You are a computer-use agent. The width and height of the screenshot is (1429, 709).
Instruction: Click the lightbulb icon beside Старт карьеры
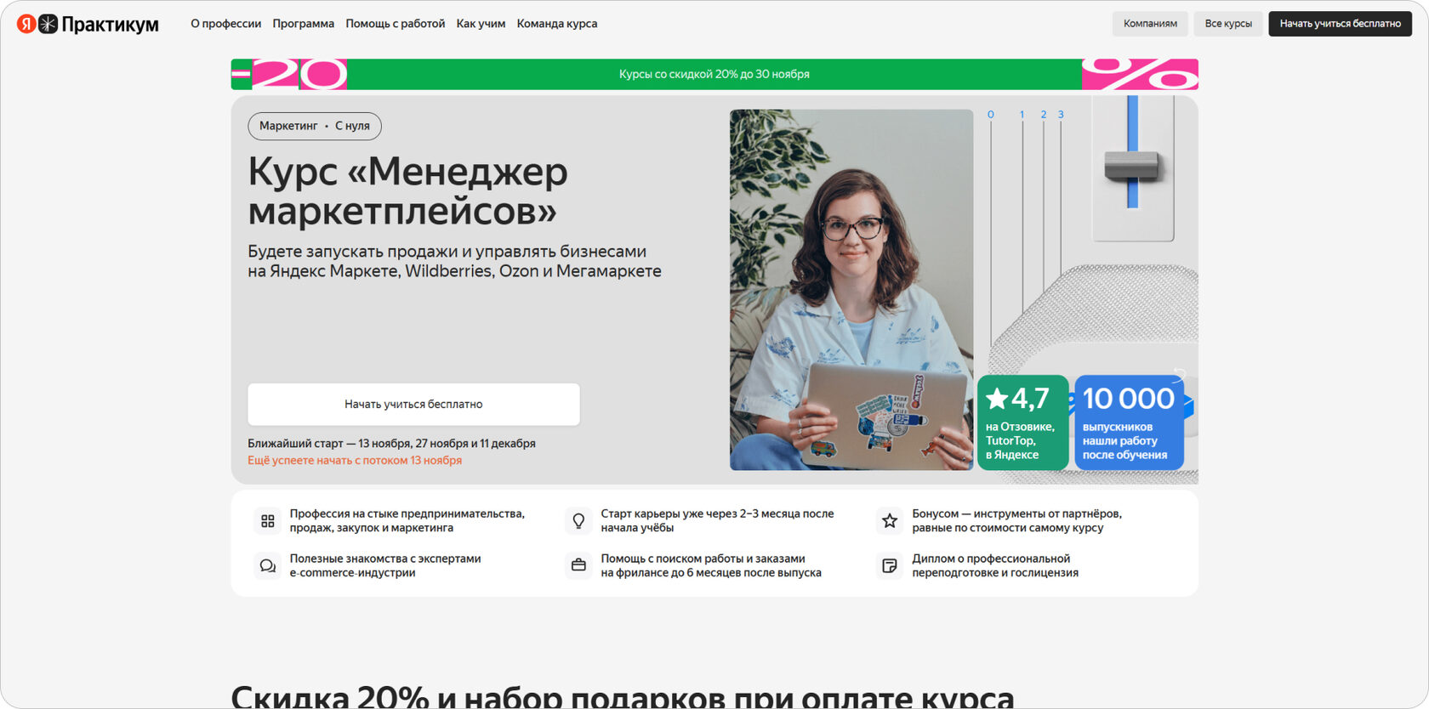coord(578,521)
